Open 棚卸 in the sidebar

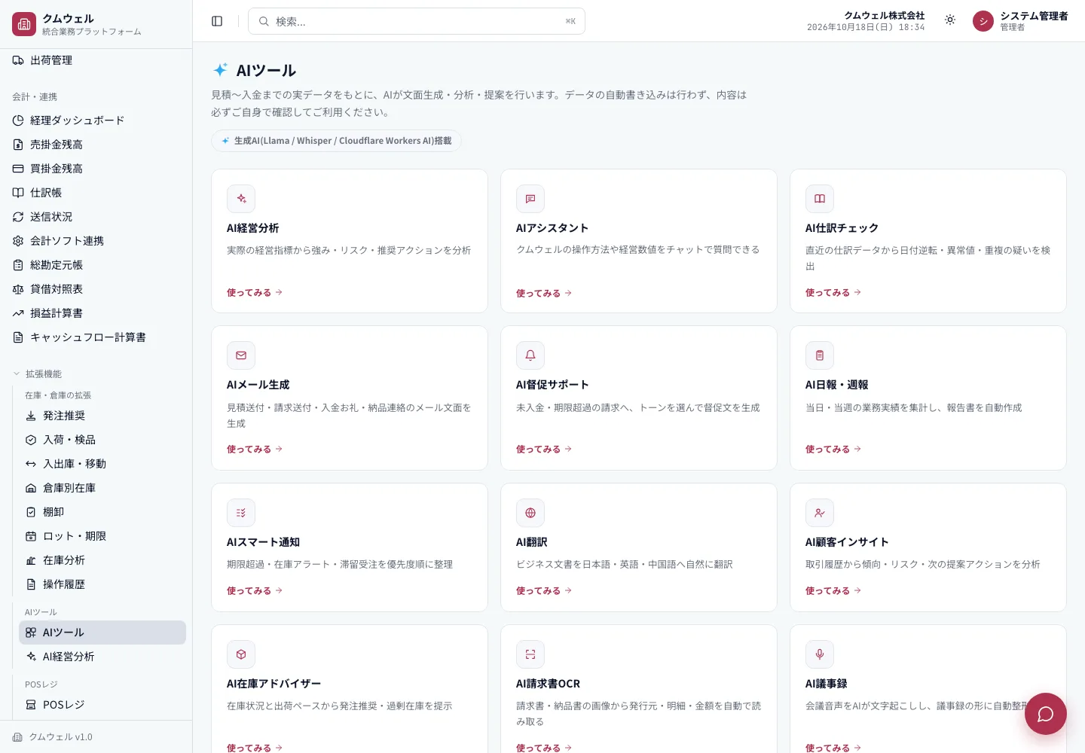tap(102, 512)
